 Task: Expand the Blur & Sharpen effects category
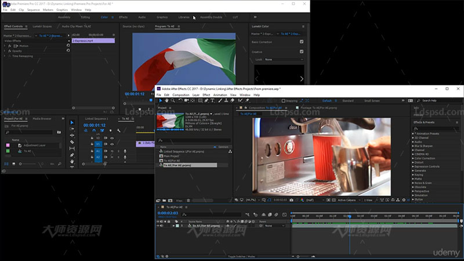click(413, 146)
